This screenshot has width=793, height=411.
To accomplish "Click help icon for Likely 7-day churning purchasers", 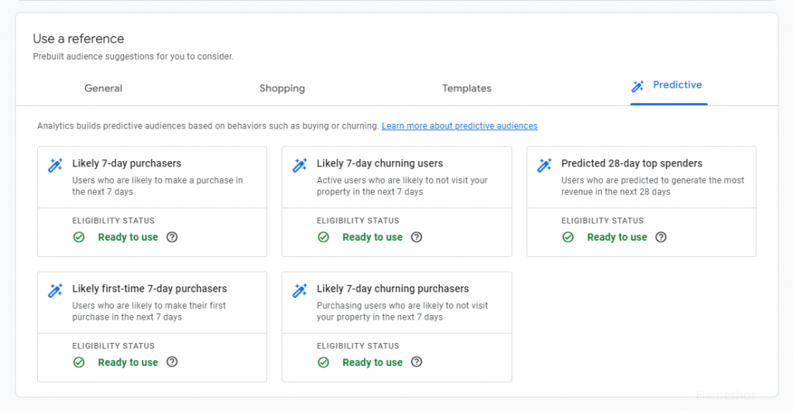I will [x=417, y=362].
